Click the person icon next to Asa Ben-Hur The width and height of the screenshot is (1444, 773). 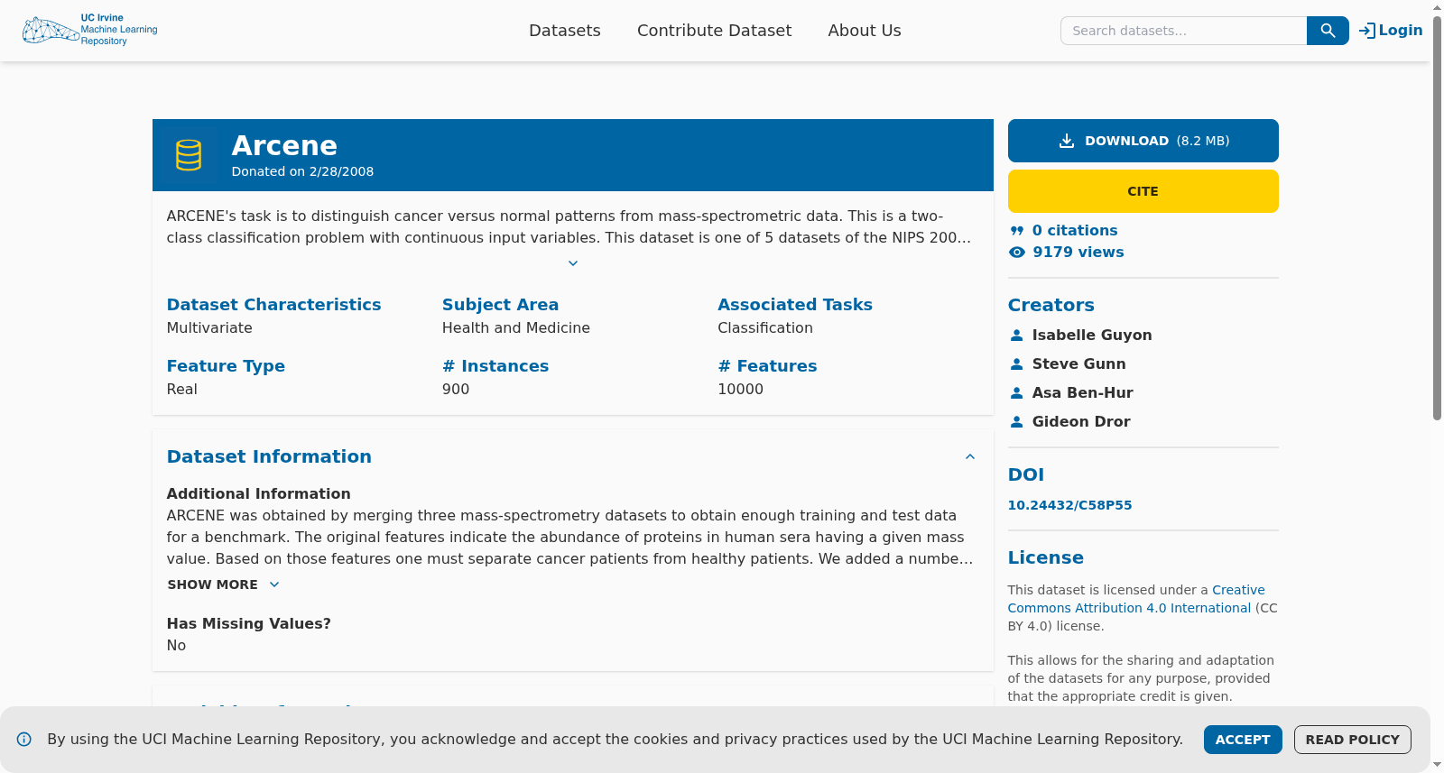pos(1017,393)
